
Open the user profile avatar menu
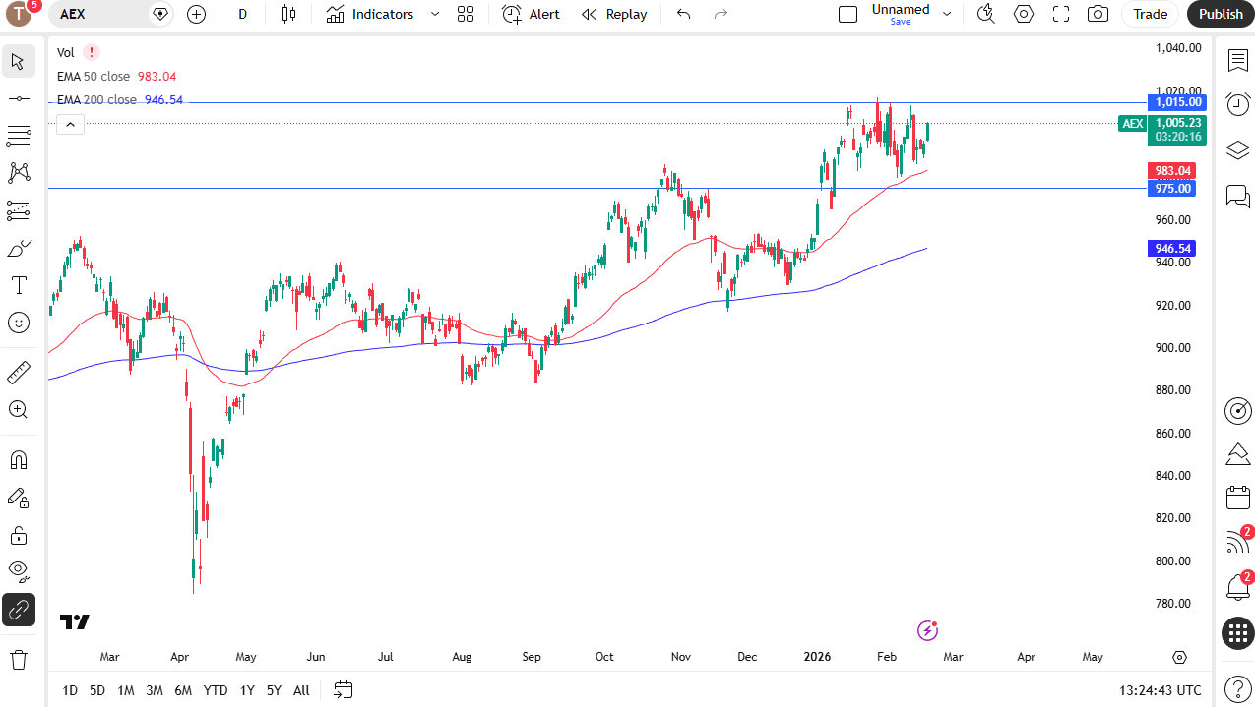[19, 14]
